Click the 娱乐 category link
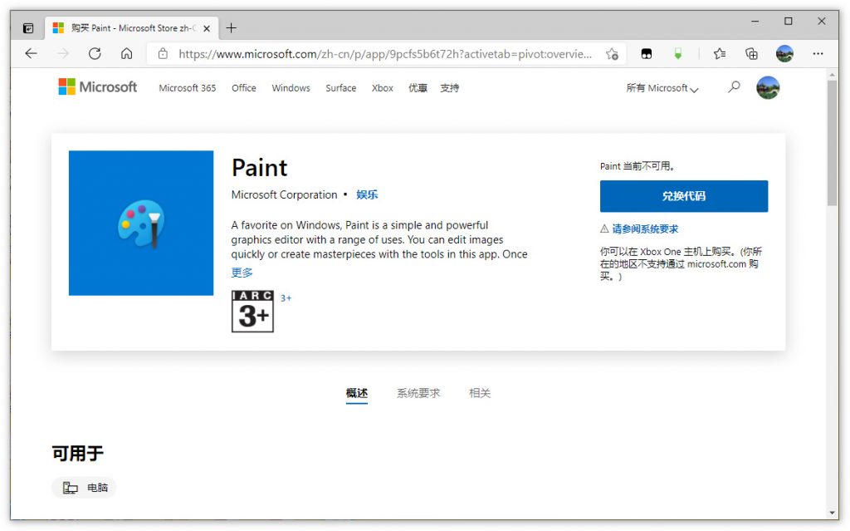The width and height of the screenshot is (850, 531). [367, 194]
